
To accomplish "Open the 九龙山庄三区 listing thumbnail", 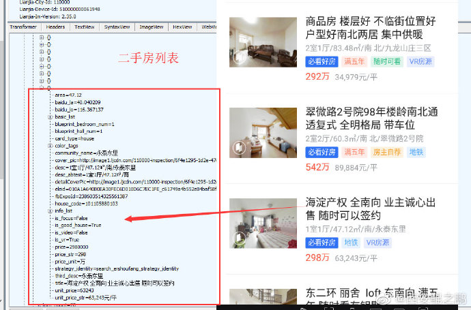I will point(263,42).
